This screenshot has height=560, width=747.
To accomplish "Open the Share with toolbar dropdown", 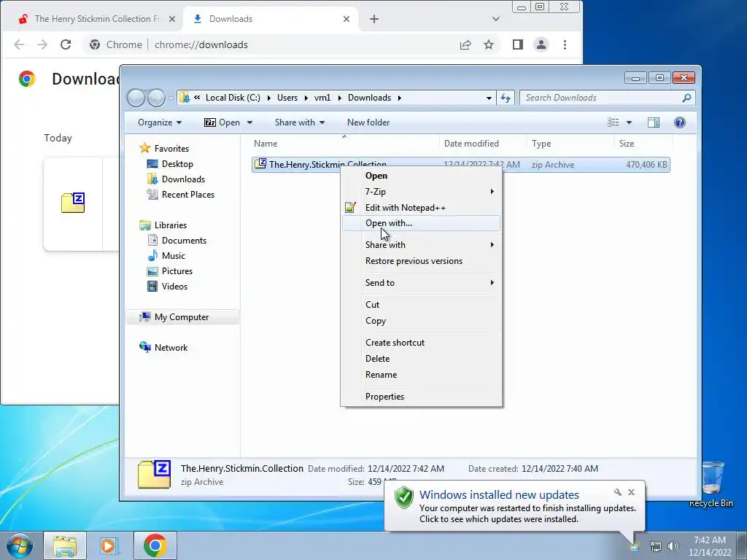I will tap(300, 122).
